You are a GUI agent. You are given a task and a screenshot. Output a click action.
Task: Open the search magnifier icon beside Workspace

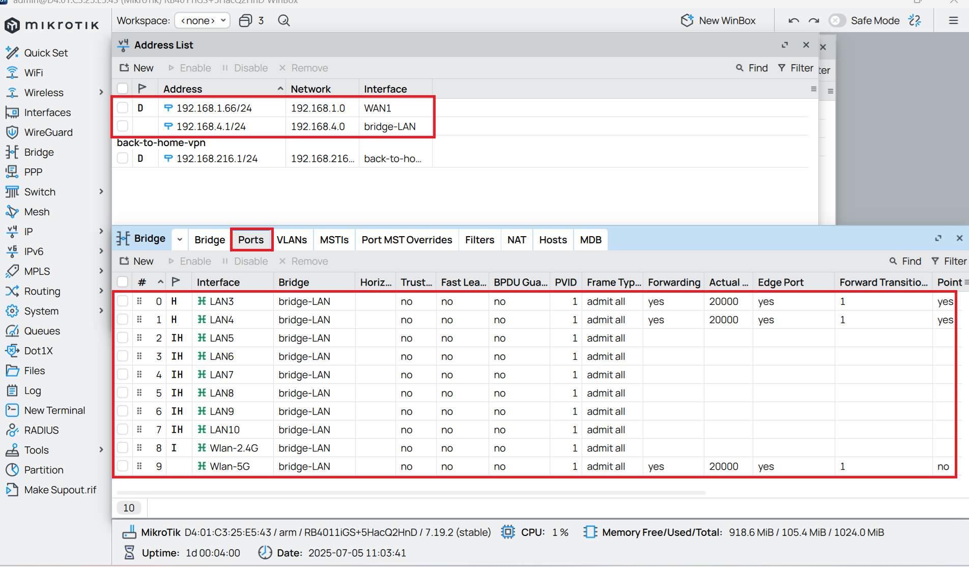(x=284, y=20)
